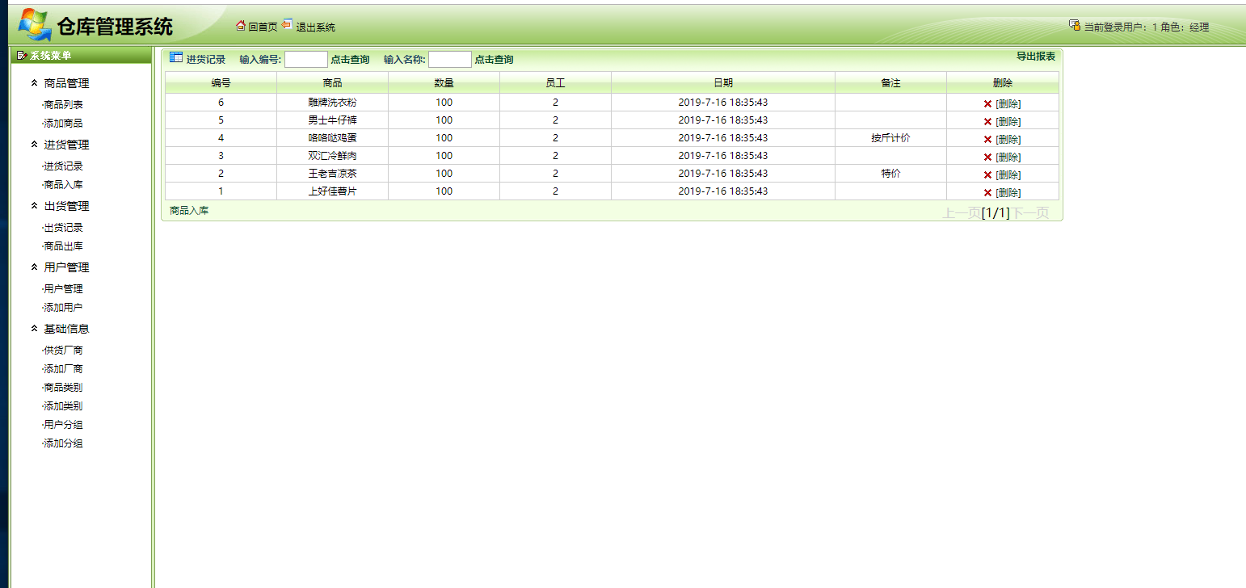
Task: Click the 按斤计价 remark cell
Action: [x=890, y=138]
